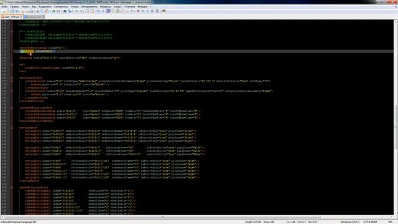Click the horizontal scrollbar thumb
This screenshot has height=224, width=398.
(x=162, y=217)
